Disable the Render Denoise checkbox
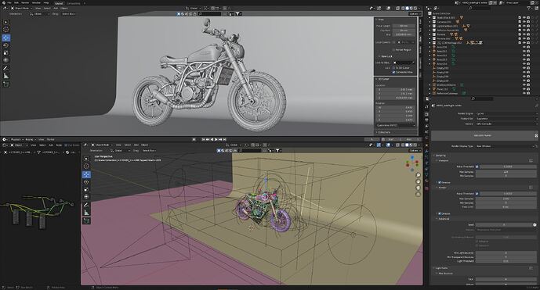This screenshot has width=540, height=290. click(x=440, y=213)
